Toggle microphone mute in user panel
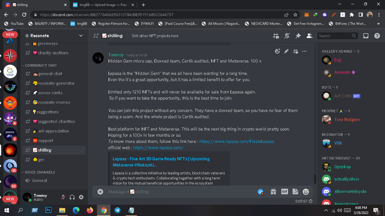Screen dimensions: 385x216 pos(63,197)
